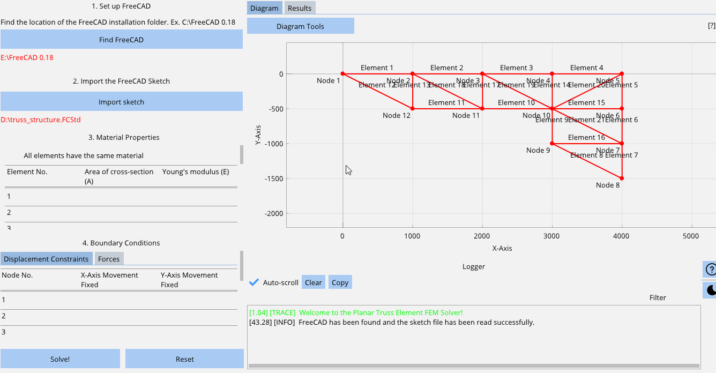Click the 'Y-Axis Movement Fixed' column header
This screenshot has width=716, height=373.
(x=189, y=280)
